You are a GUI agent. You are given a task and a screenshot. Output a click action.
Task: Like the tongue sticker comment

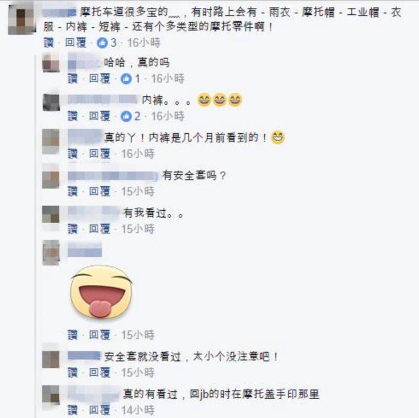click(72, 335)
